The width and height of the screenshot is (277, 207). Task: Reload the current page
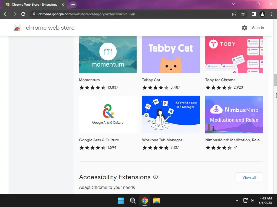click(x=23, y=14)
